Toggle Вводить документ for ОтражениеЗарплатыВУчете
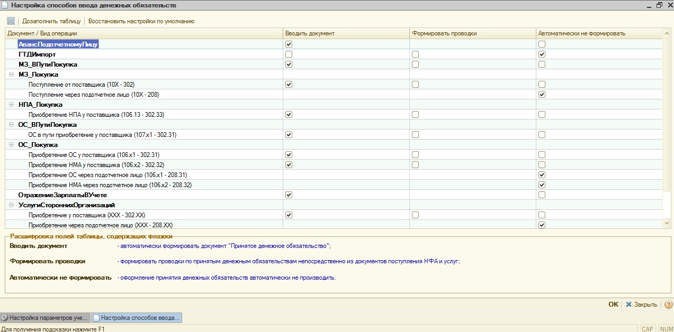The width and height of the screenshot is (674, 332). tap(289, 195)
